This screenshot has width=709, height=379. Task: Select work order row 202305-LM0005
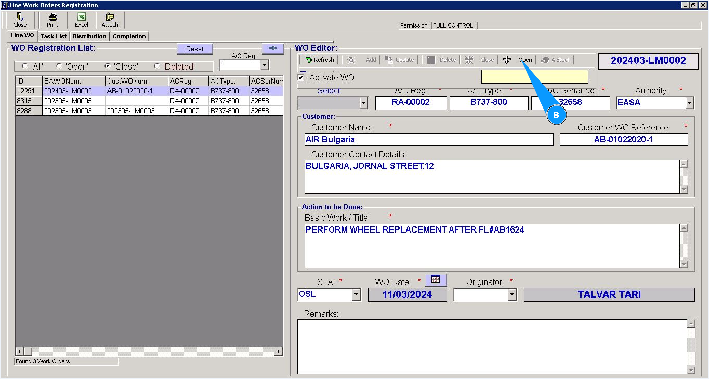[68, 101]
